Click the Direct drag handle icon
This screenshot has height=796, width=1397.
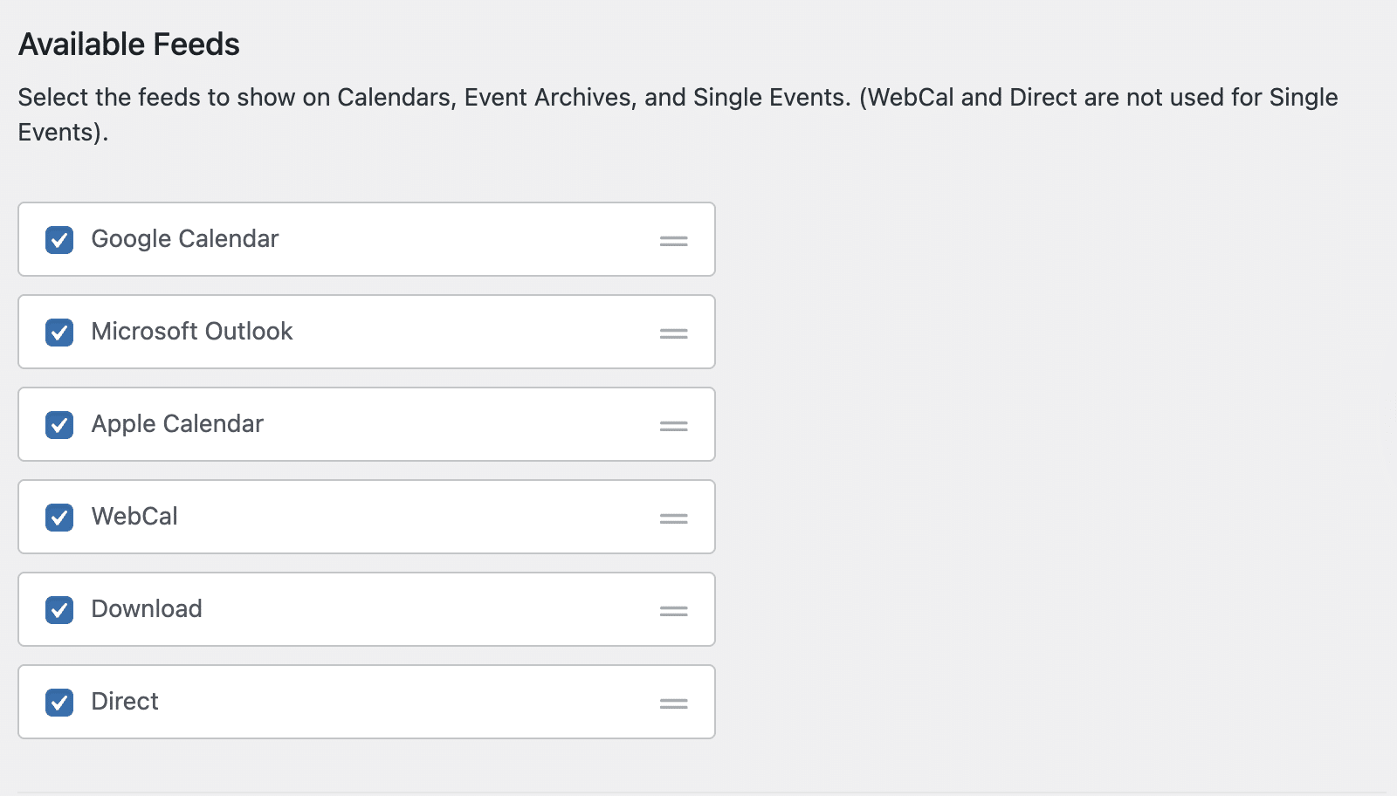pos(674,702)
